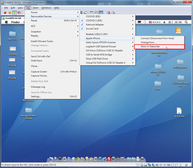Choose Connect (Disconnect from Host)
193x168 pixels.
click(159, 38)
